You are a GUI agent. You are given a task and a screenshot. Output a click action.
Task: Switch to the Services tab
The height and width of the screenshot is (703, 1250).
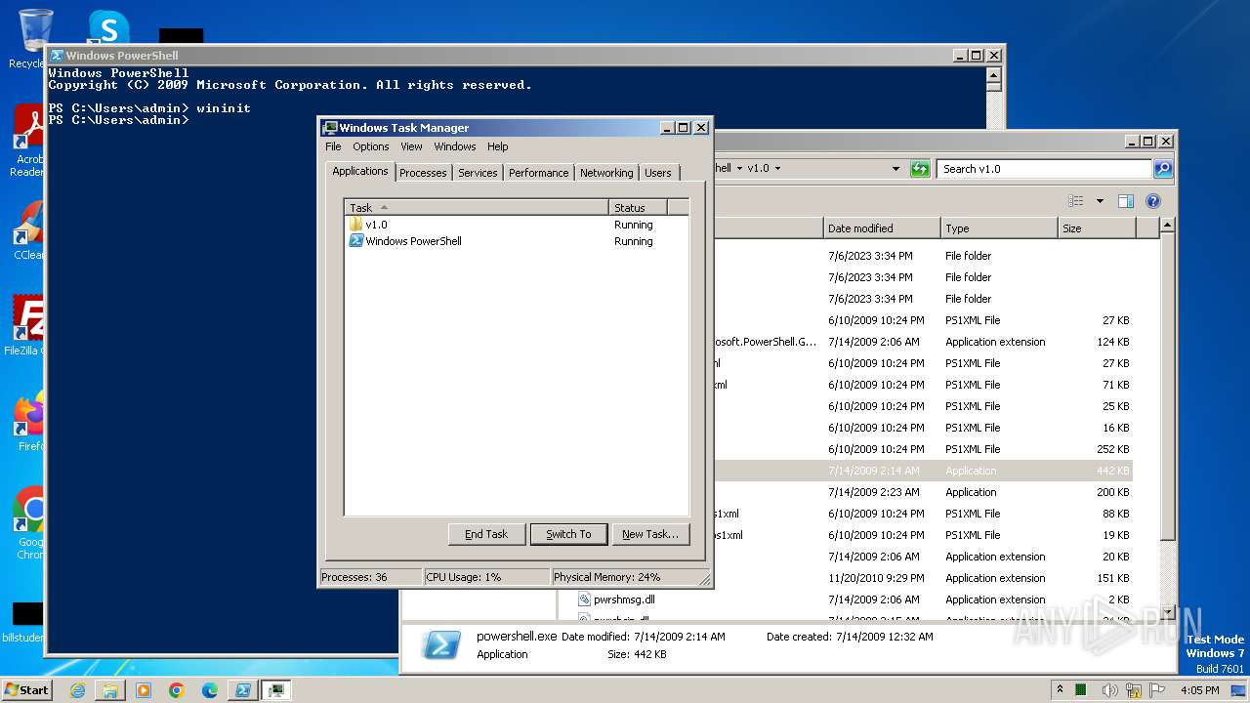(x=478, y=173)
